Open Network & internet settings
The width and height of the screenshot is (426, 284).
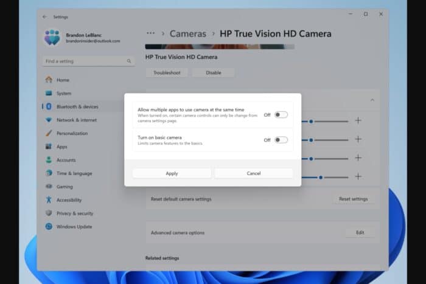[x=82, y=120]
